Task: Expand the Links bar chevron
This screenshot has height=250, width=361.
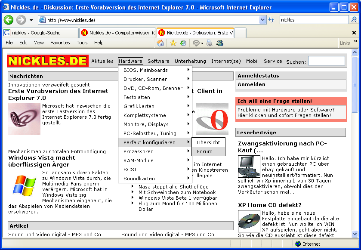Action: pos(356,41)
